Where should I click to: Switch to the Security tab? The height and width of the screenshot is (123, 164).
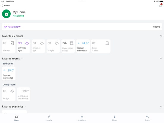pos(49,118)
